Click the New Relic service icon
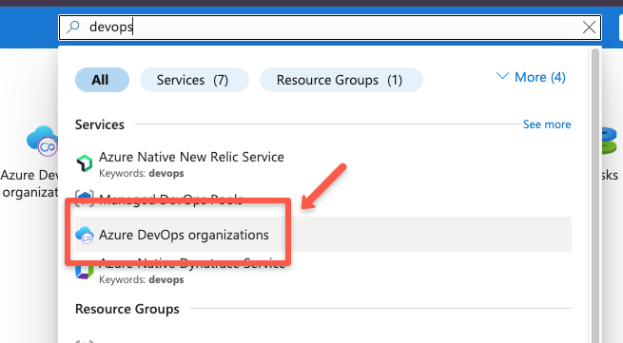The height and width of the screenshot is (343, 623). pyautogui.click(x=85, y=163)
